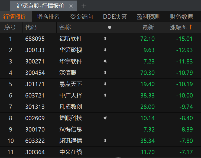Select the 华策影视 stock name
Image resolution: width=201 pixels, height=158 pixels.
click(x=71, y=50)
